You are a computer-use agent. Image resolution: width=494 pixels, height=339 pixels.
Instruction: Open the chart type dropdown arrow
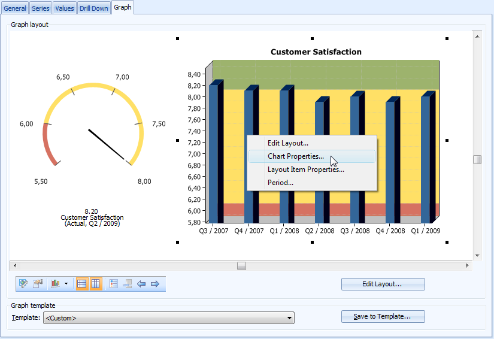(x=65, y=284)
